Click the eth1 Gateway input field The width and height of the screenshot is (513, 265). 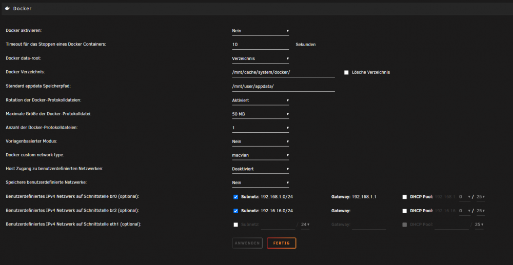coord(369,225)
